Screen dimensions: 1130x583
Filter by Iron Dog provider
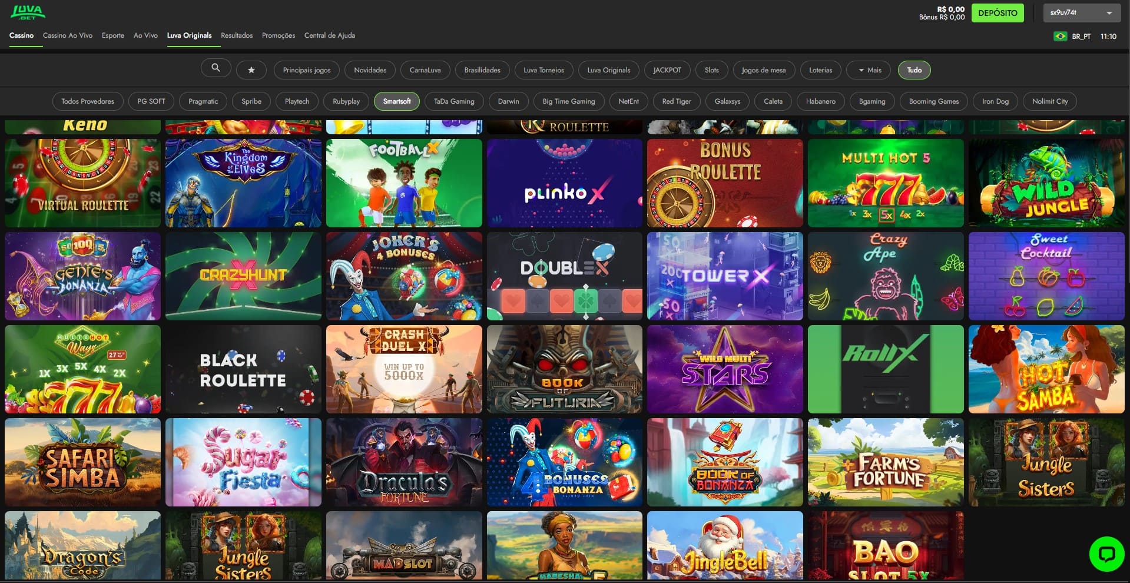coord(995,101)
